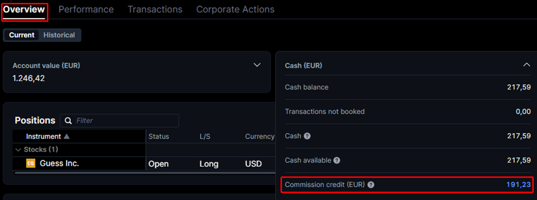This screenshot has height=200, width=537.
Task: Open the Overview tab
Action: (x=24, y=9)
